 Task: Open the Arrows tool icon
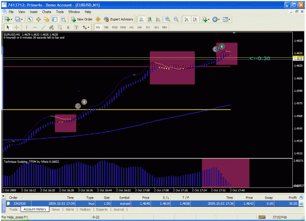(x=85, y=27)
